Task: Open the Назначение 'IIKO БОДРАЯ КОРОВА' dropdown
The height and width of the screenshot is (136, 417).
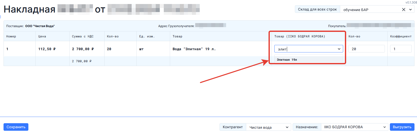Action: tap(354, 127)
